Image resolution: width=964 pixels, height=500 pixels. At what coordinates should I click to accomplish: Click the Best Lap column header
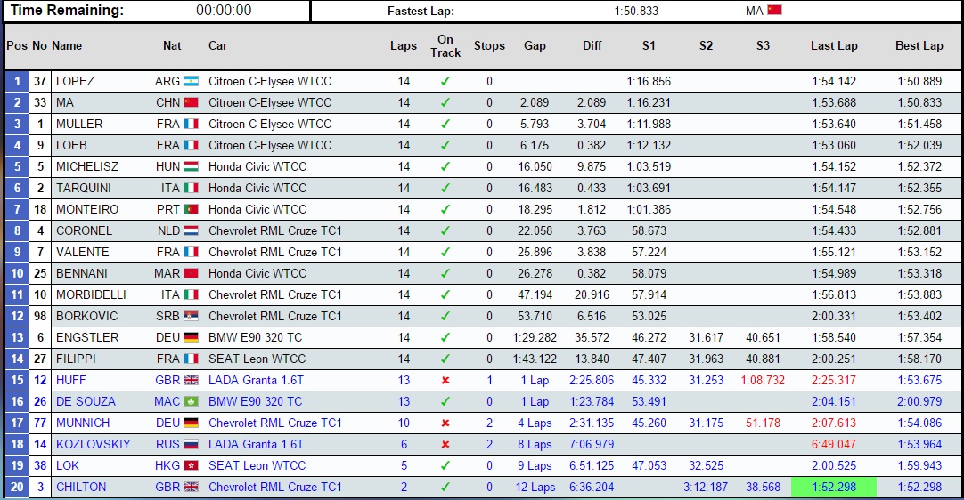(x=919, y=46)
